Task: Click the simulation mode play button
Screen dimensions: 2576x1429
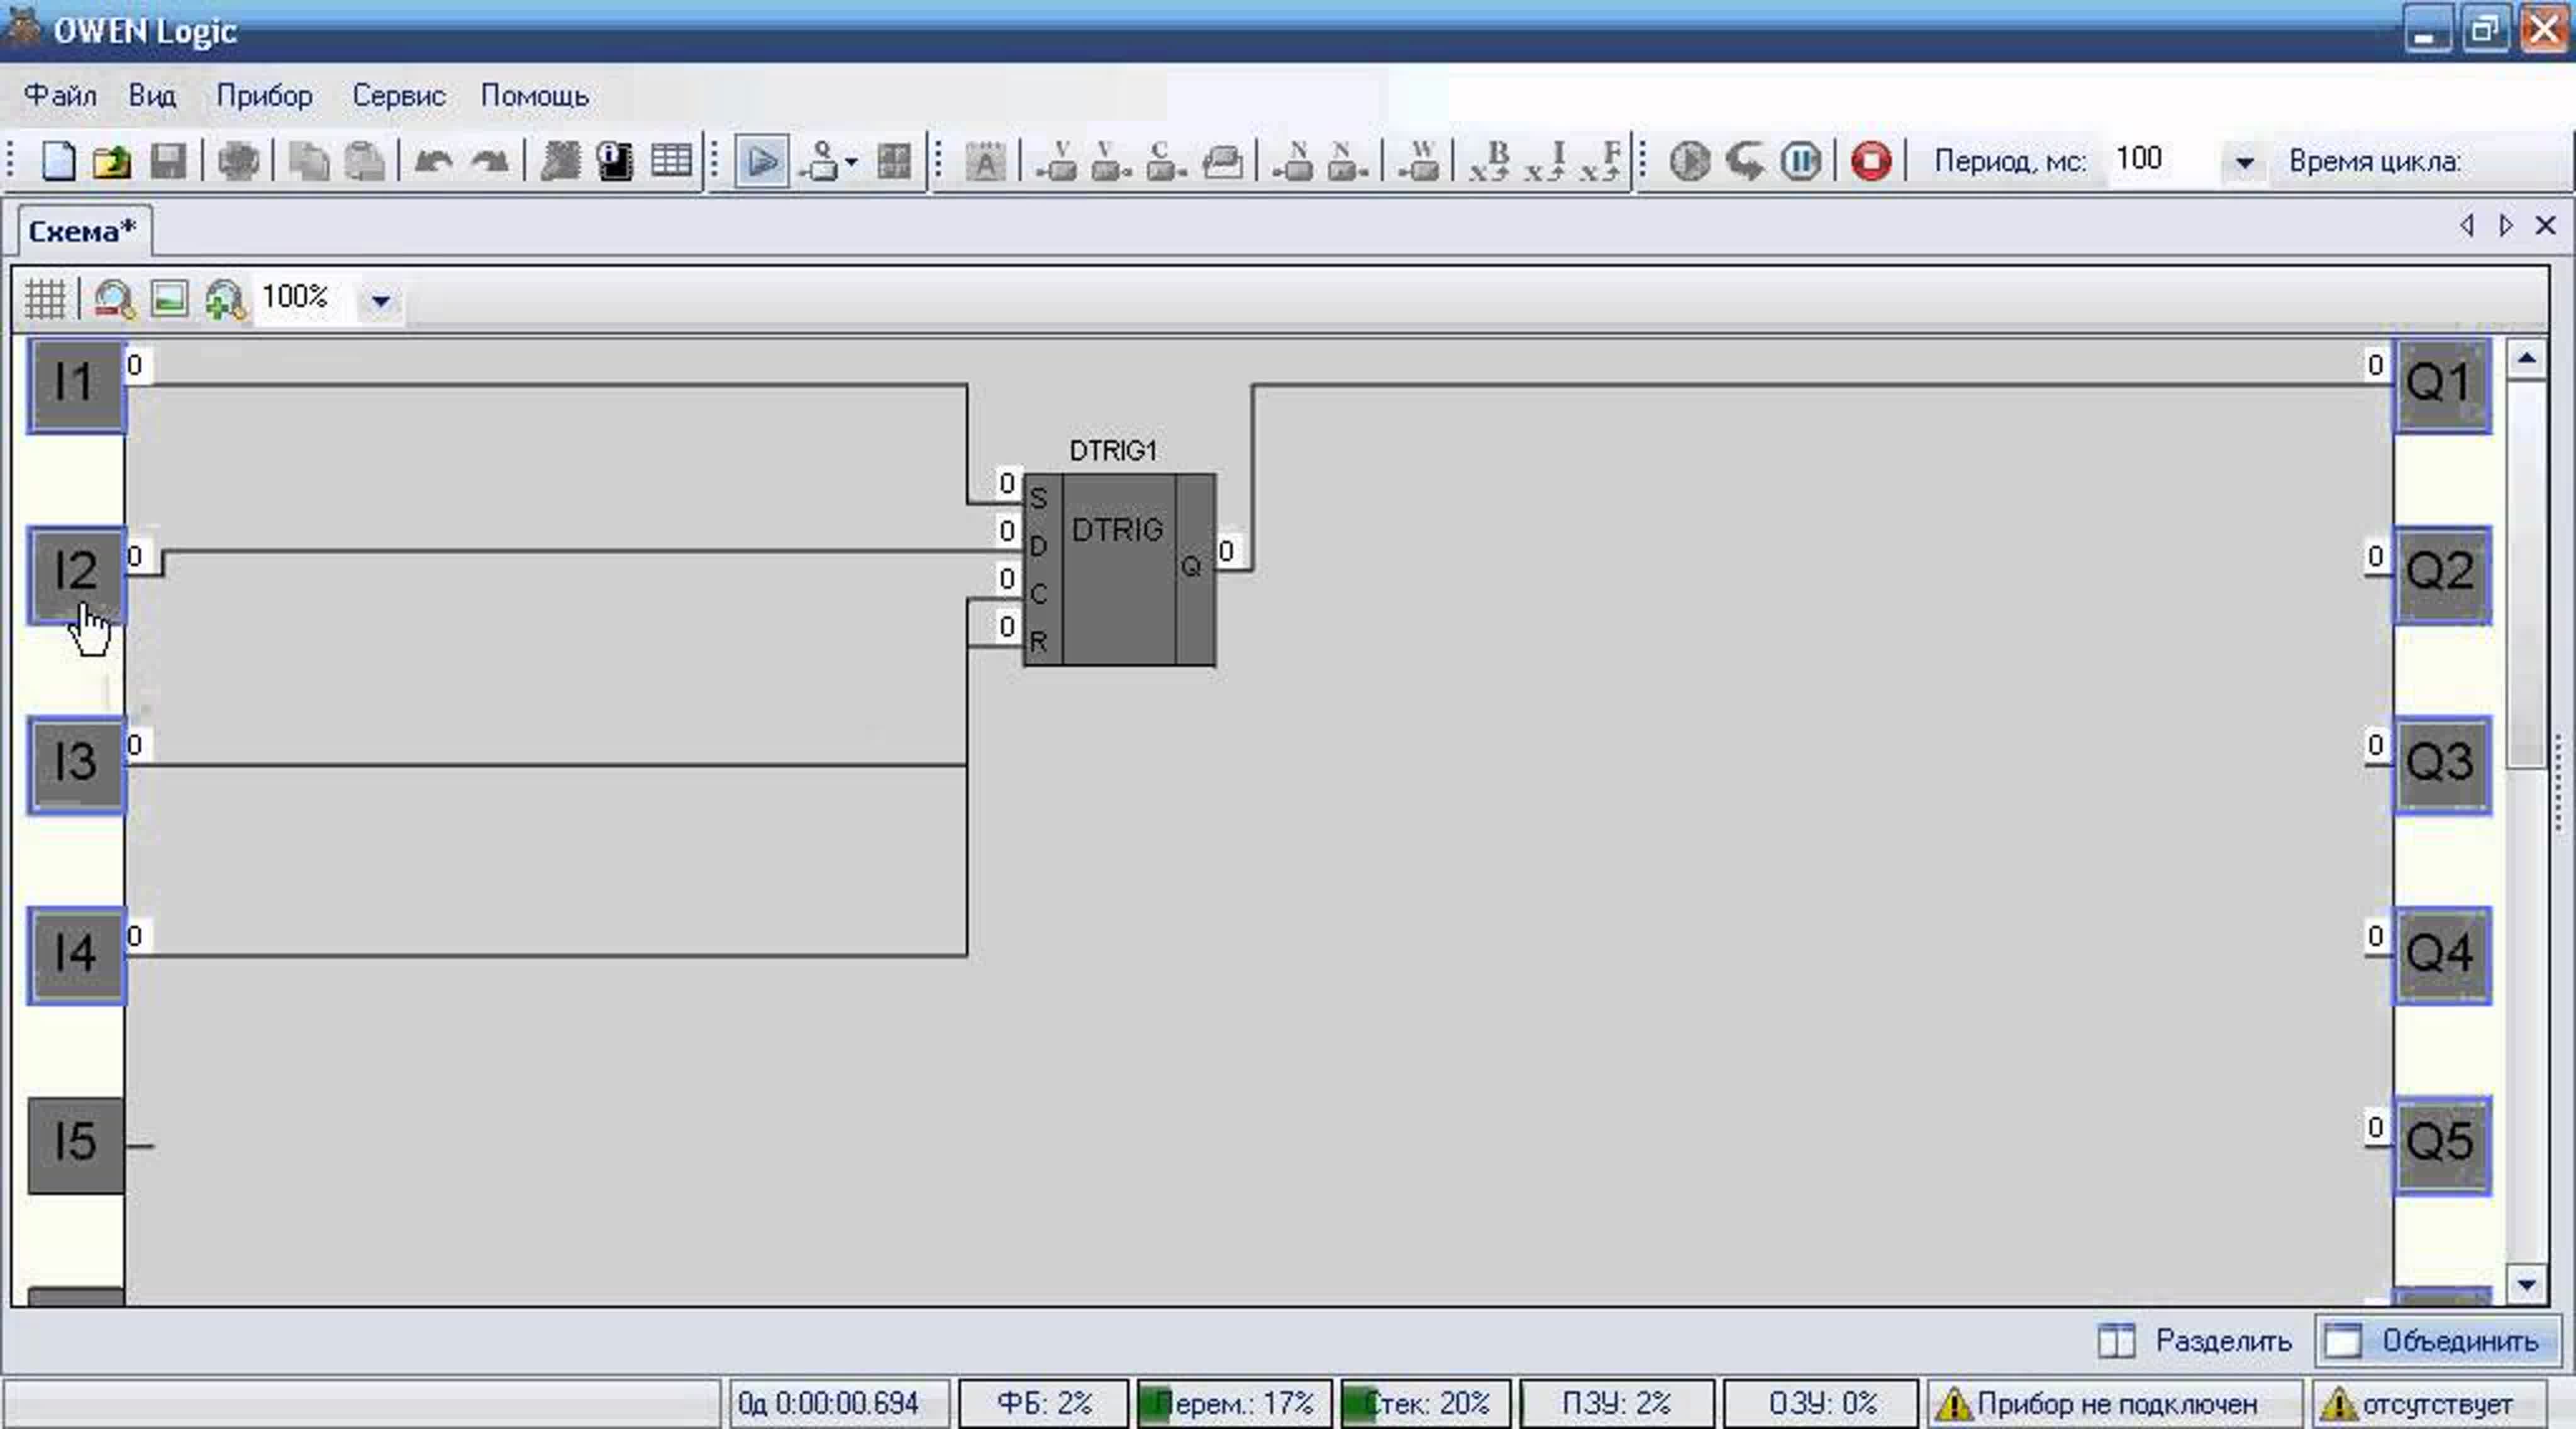Action: point(761,161)
